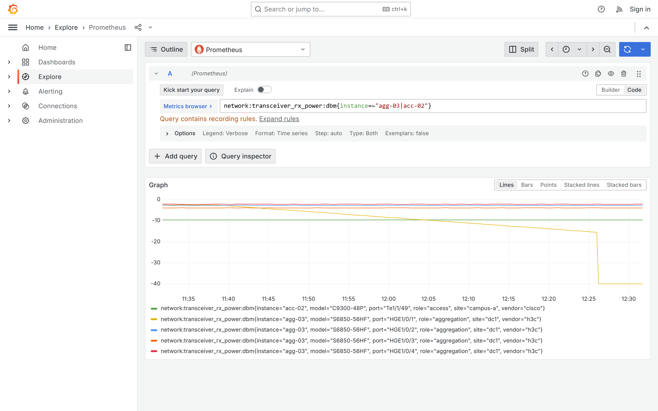Duplicate query A with copy icon

(x=598, y=74)
